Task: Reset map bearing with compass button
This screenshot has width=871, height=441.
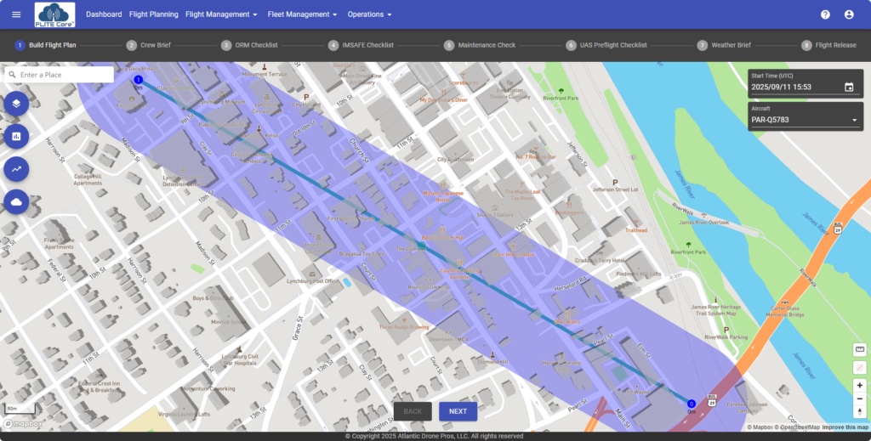Action: 859,412
